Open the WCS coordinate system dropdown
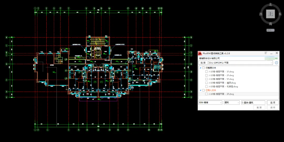 [x=270, y=30]
